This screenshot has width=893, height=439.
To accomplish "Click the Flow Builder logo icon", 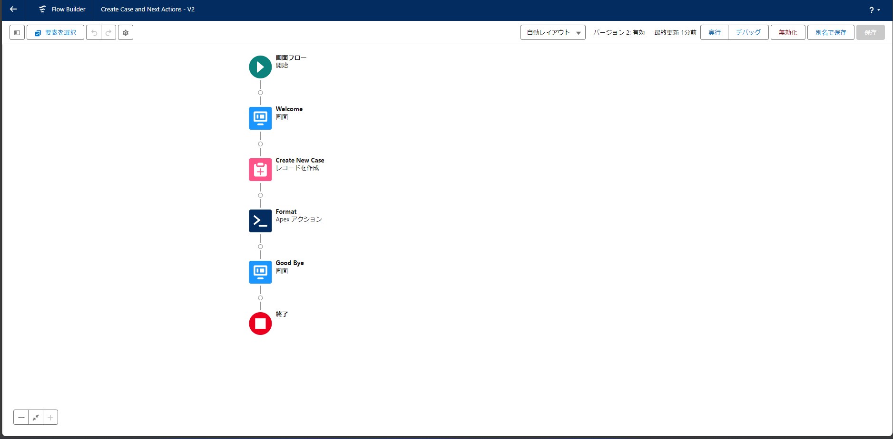I will [x=42, y=9].
